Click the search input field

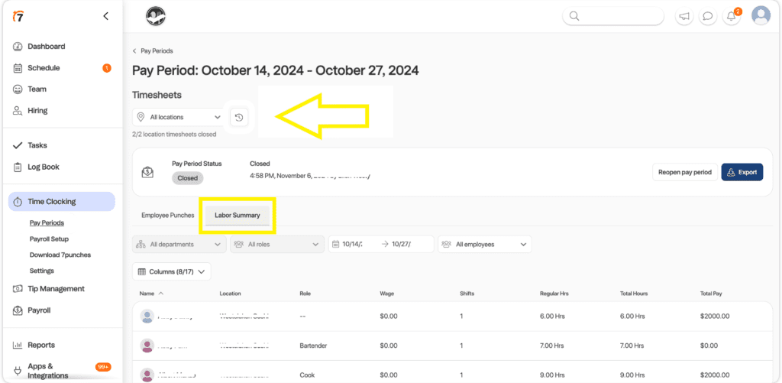pyautogui.click(x=613, y=16)
